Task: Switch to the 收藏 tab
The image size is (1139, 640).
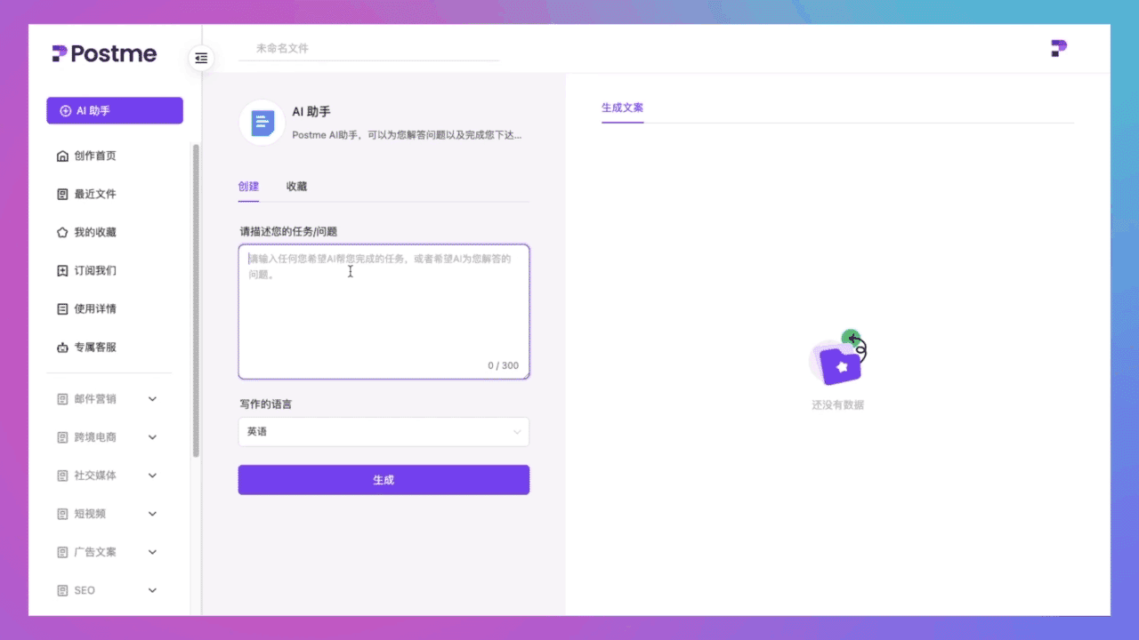Action: click(296, 187)
